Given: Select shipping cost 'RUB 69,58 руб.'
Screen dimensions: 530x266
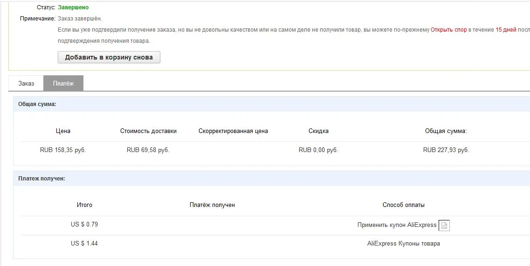Looking at the screenshot, I should [148, 150].
